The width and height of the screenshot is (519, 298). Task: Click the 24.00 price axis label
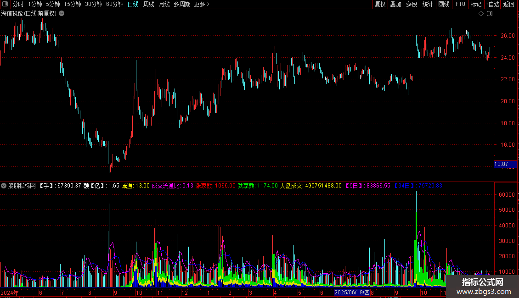[508, 57]
